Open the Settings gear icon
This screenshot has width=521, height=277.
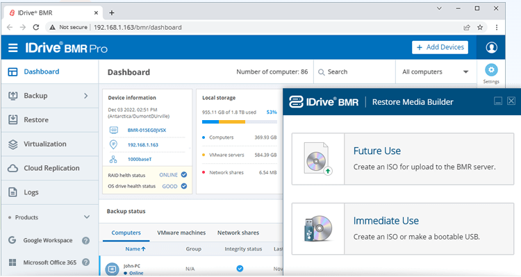(x=491, y=70)
